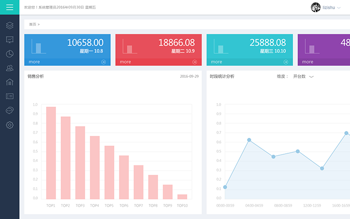The image size is (350, 219).
Task: Click the 首页 breadcrumb link
Action: click(x=33, y=24)
